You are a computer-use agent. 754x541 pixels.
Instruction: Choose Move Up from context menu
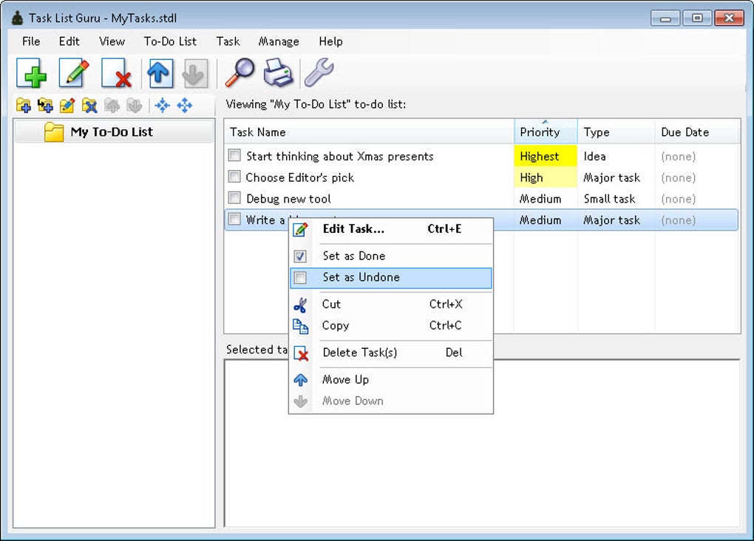pos(391,380)
